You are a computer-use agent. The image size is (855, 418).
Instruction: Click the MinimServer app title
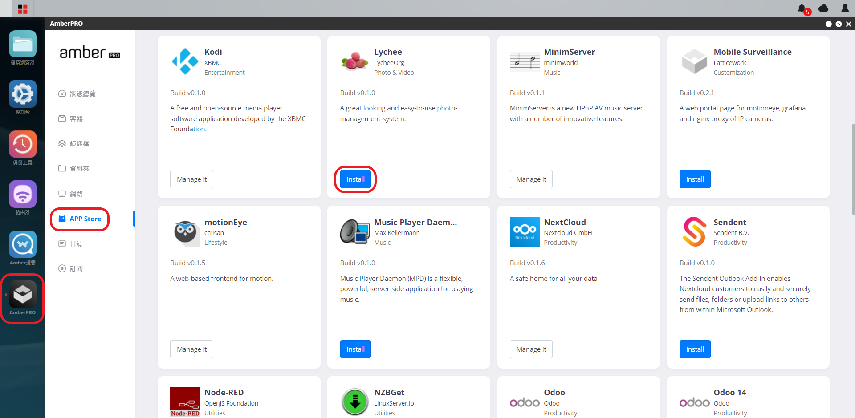pyautogui.click(x=569, y=52)
